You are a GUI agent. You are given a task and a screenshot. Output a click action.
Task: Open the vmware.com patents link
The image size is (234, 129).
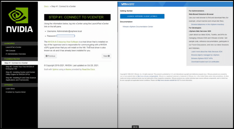147,76
